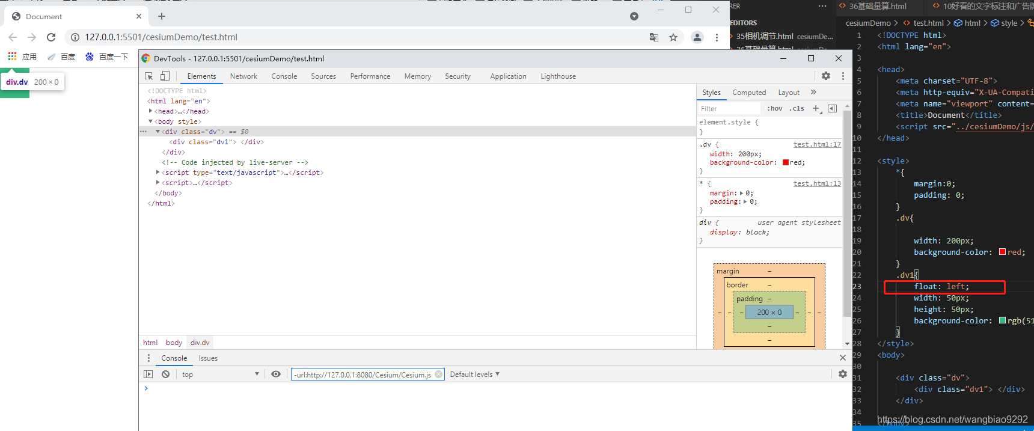1034x431 pixels.
Task: Expand the margin shorthand property
Action: tap(741, 193)
